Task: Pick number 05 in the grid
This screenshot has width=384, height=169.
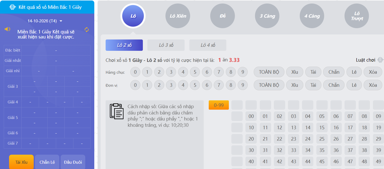Action: [x=322, y=116]
